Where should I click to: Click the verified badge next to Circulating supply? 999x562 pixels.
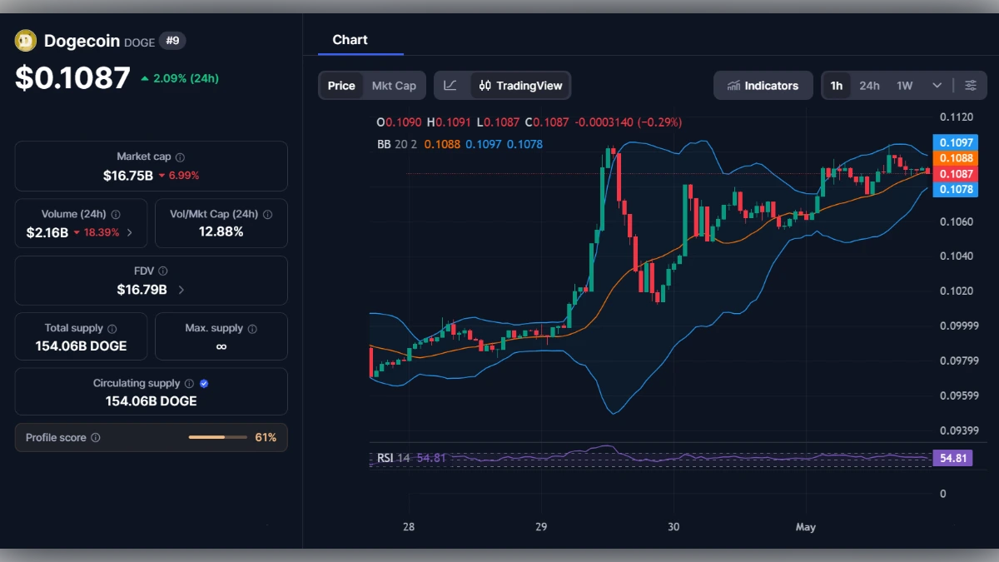[x=204, y=384]
